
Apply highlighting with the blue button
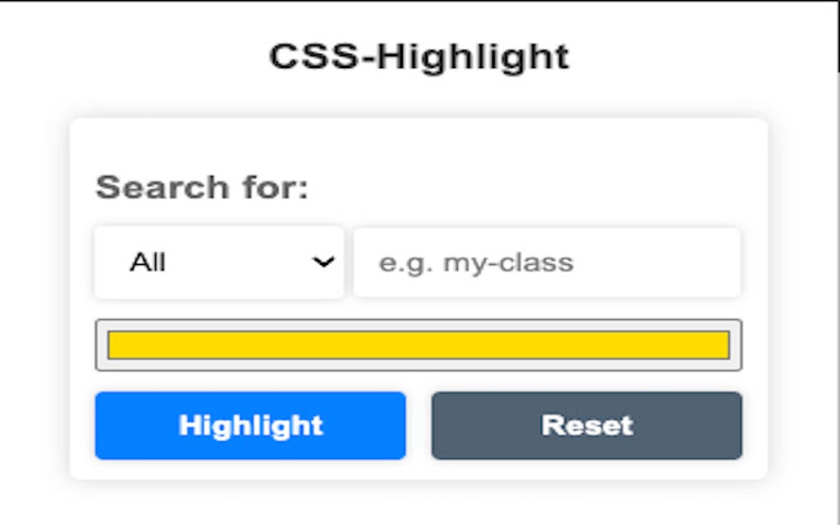(250, 425)
